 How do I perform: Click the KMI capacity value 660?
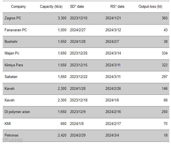coord(63,124)
